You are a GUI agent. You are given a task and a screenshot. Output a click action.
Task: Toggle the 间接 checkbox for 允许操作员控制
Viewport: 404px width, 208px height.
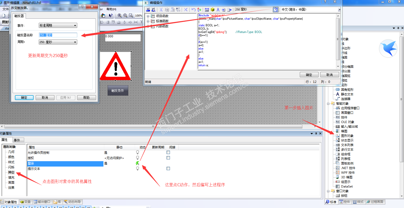click(x=168, y=152)
